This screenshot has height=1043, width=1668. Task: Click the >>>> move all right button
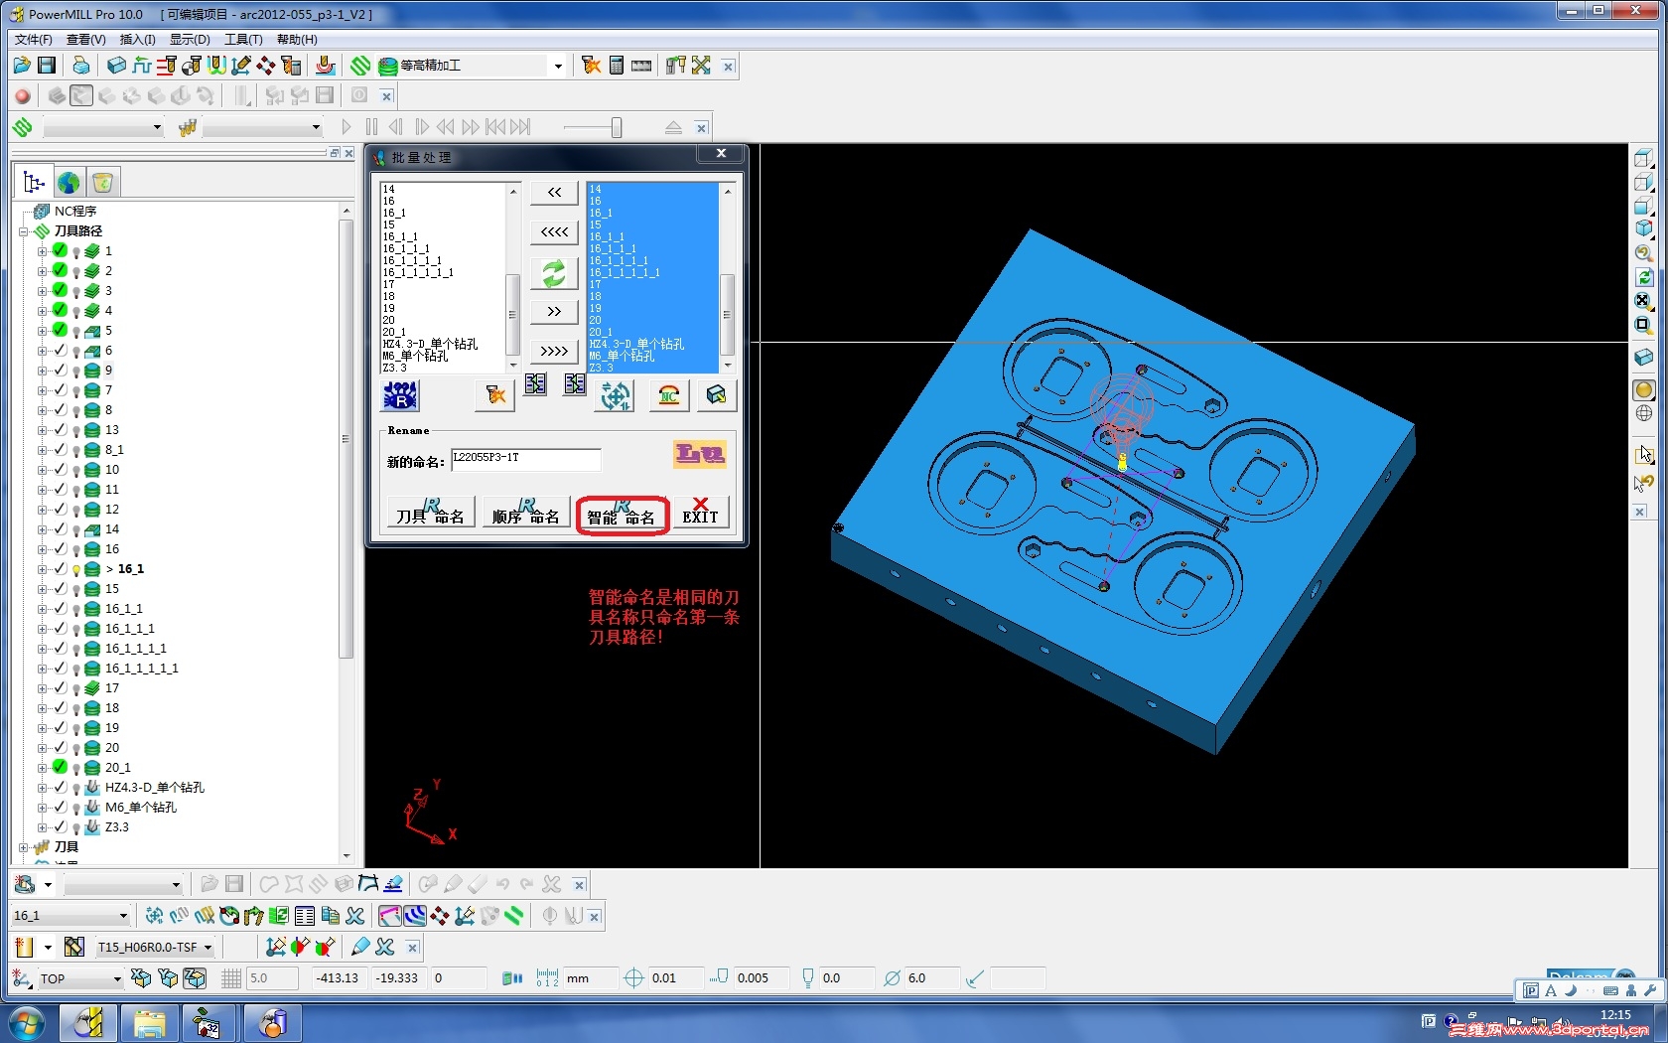click(554, 351)
